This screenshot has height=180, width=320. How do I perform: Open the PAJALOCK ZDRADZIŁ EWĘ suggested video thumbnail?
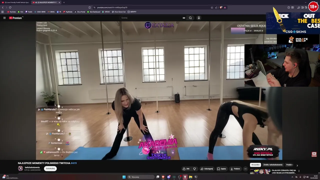pyautogui.click(x=260, y=171)
